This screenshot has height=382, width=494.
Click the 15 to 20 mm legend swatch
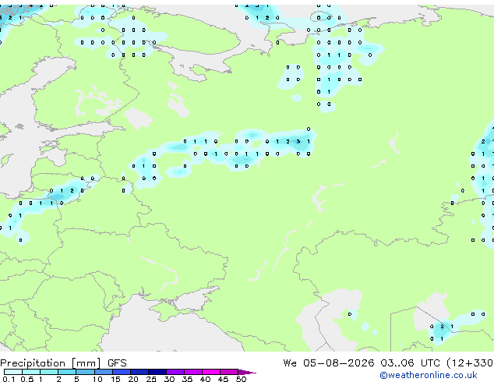[x=122, y=372]
